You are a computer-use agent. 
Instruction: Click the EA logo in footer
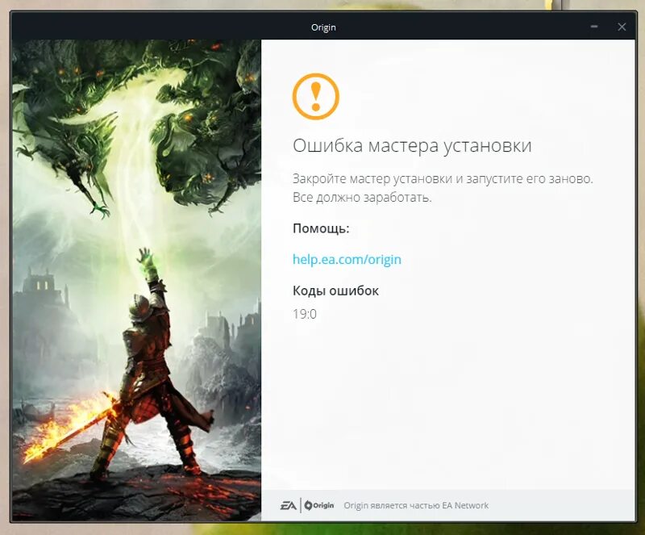point(289,505)
